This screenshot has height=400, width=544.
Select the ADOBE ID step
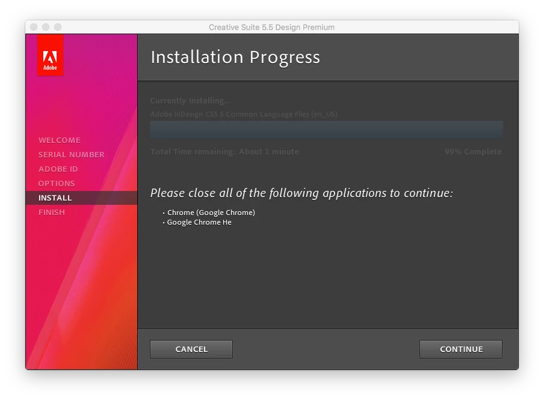[58, 169]
